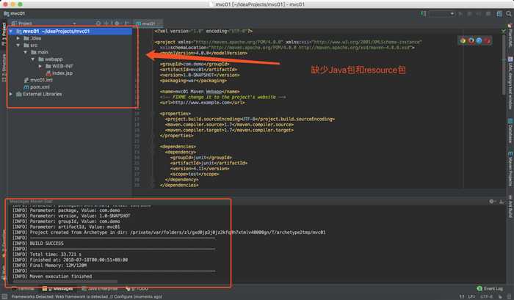
Task: Expand the WEB-INF folder
Action: click(39, 66)
